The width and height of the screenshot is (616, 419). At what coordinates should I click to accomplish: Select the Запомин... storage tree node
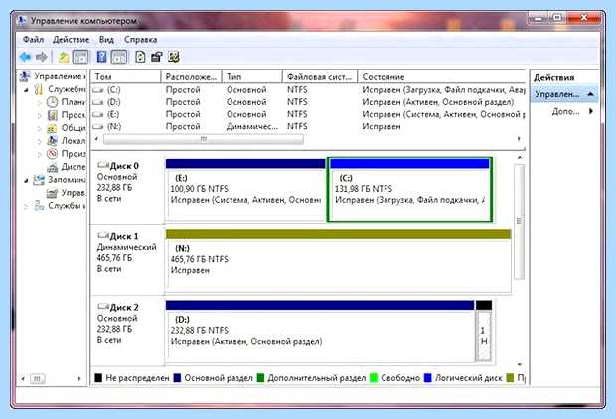pyautogui.click(x=60, y=180)
